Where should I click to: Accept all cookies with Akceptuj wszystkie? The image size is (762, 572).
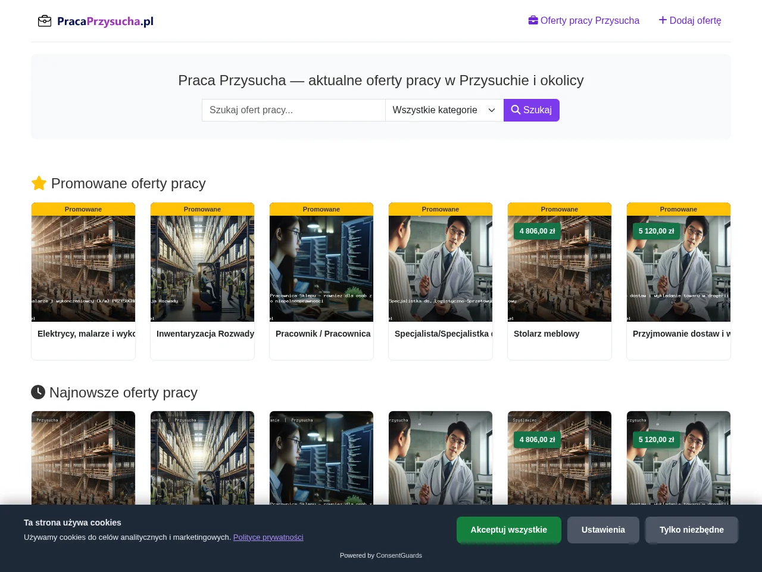[509, 530]
